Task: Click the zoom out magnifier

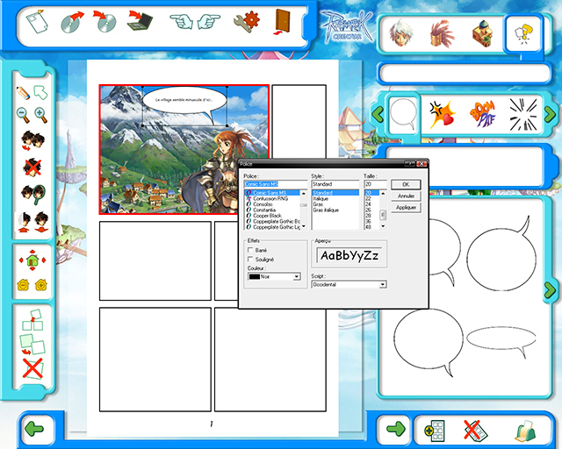Action: [x=23, y=115]
